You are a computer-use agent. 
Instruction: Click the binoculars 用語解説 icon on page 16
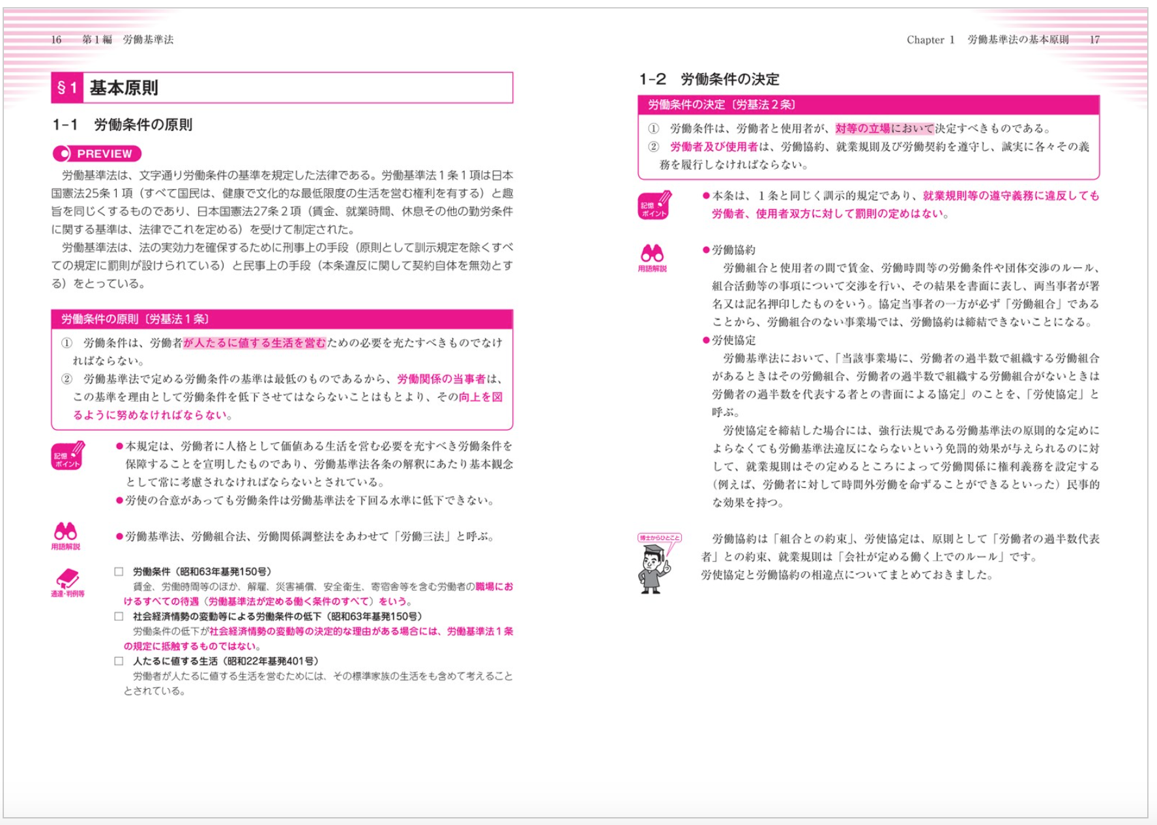tap(66, 536)
